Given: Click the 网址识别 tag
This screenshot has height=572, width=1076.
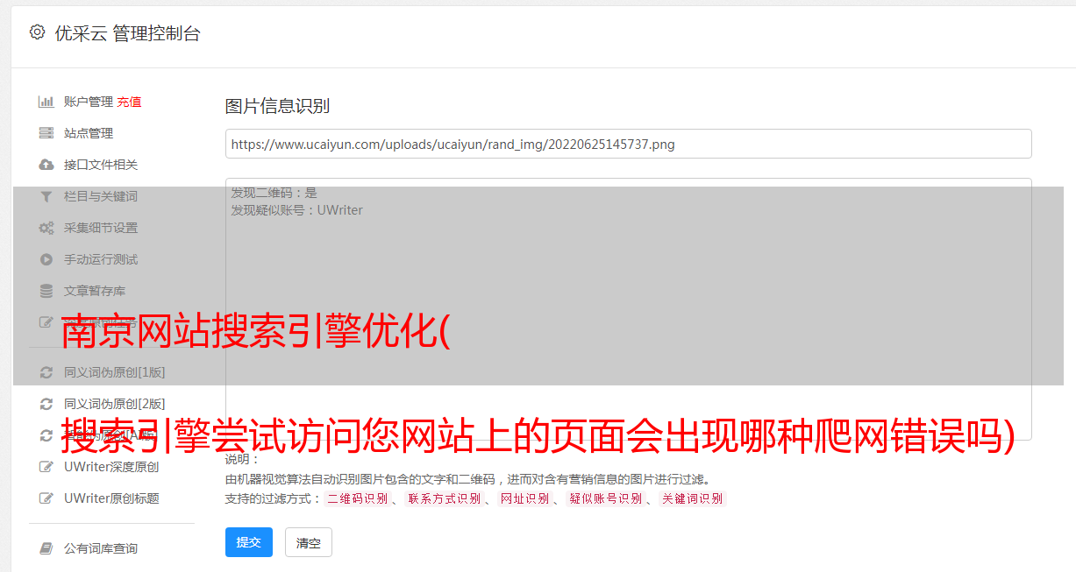Looking at the screenshot, I should (524, 498).
